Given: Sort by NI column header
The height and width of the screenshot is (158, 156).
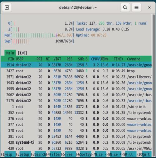Looking at the screenshot, I should pos(48,59).
